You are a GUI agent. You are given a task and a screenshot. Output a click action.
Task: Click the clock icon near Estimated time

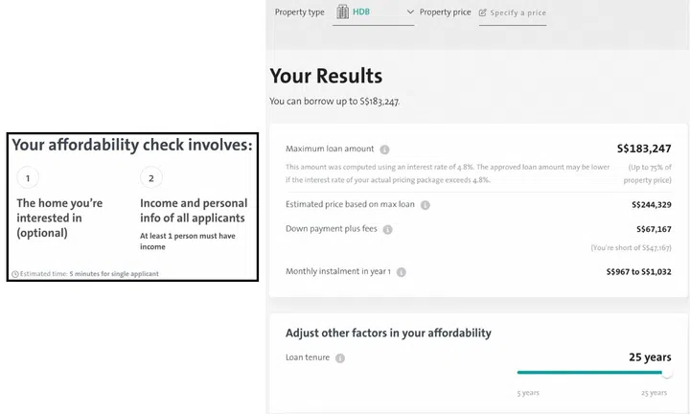(15, 274)
